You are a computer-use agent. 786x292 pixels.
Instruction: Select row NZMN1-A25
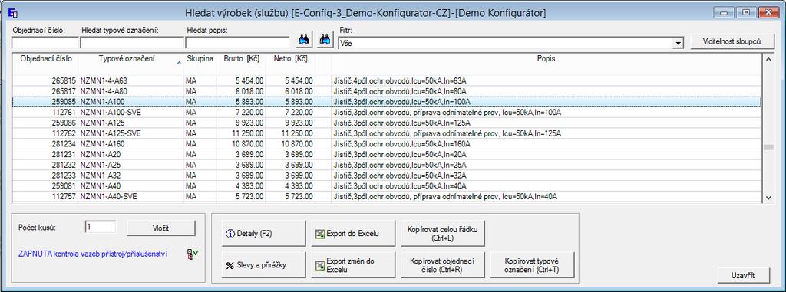(387, 165)
